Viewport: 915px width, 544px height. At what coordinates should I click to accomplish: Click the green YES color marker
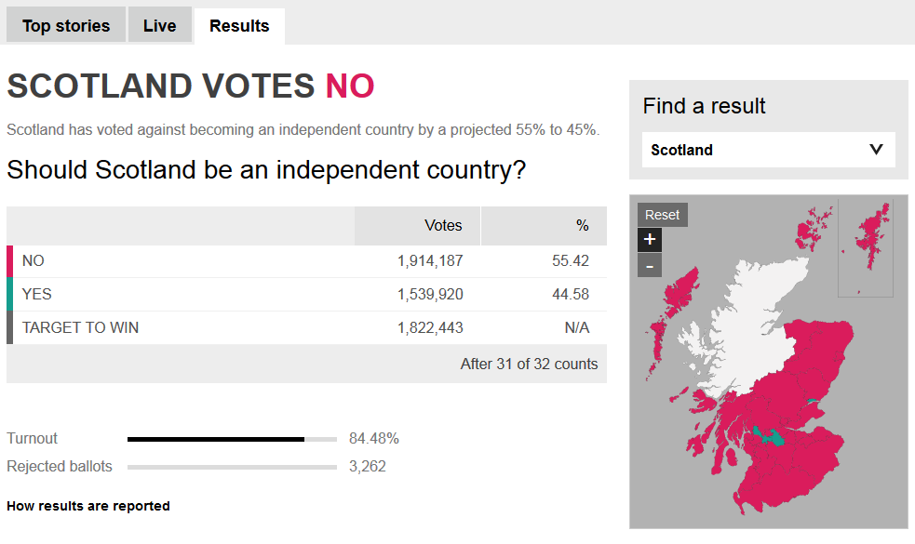pos(9,295)
